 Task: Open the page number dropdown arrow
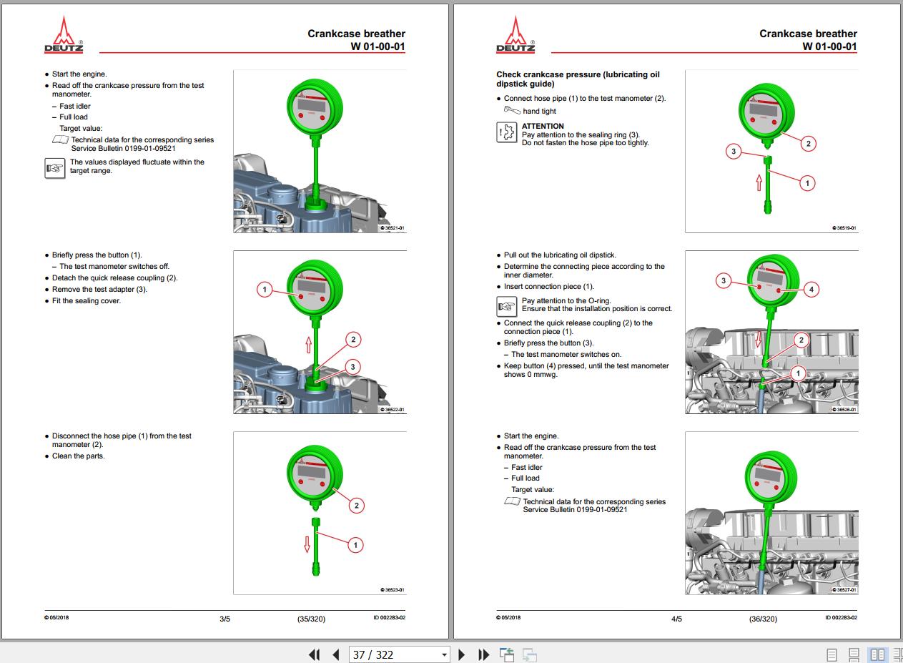point(444,654)
